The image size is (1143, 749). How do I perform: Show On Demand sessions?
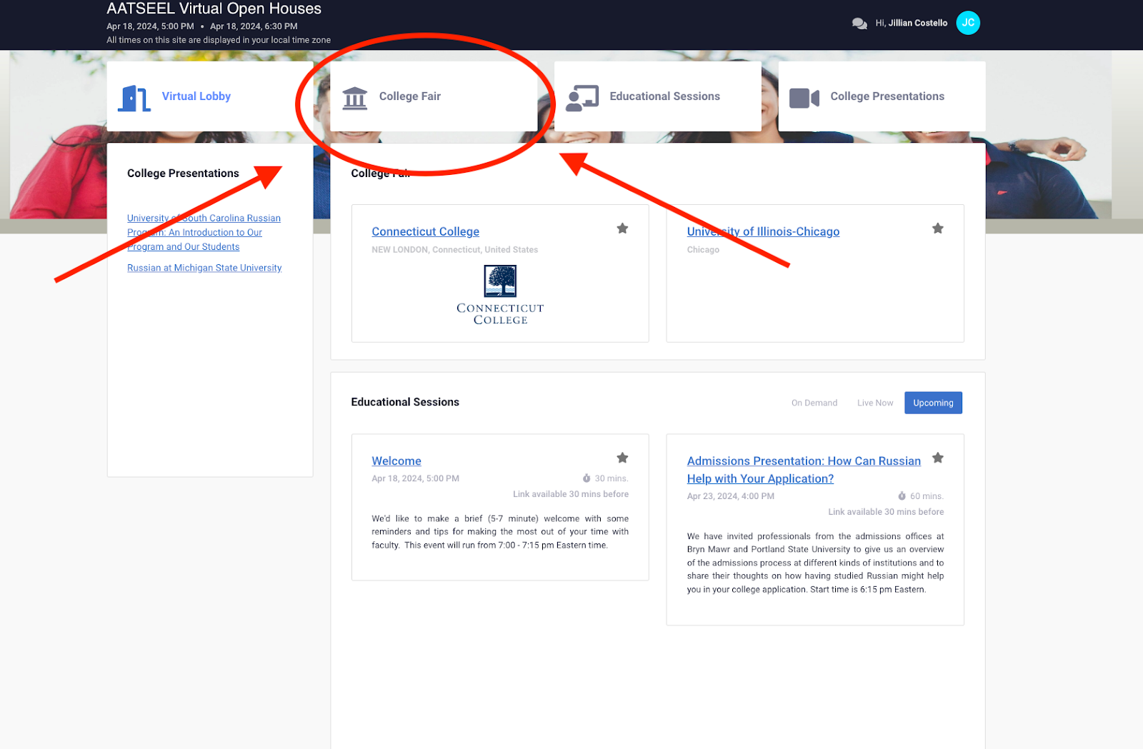pos(814,403)
